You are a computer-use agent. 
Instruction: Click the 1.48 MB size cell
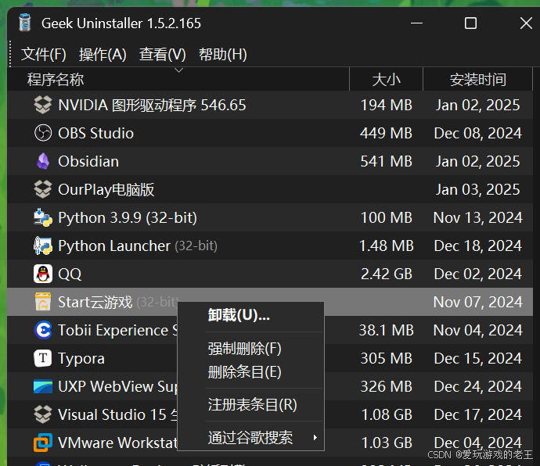(x=386, y=246)
